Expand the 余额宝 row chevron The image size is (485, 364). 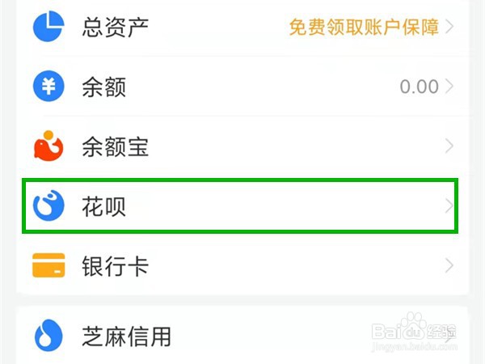(x=450, y=146)
